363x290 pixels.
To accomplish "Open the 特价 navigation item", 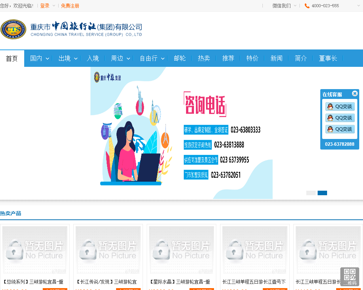I will point(252,58).
